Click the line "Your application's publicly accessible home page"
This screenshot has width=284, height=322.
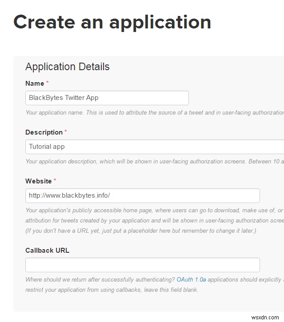click(155, 210)
